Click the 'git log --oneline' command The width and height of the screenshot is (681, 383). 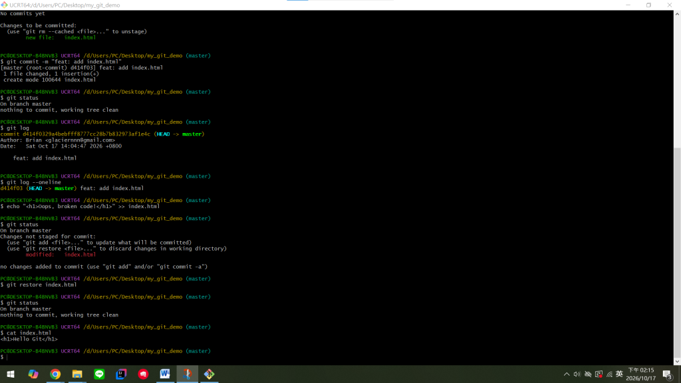(31, 182)
